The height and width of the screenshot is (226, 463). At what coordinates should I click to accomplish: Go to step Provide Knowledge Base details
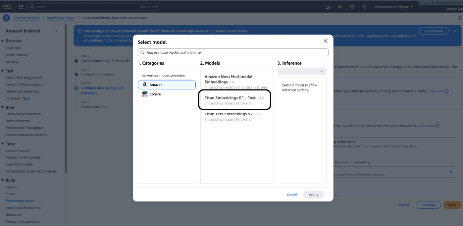105,61
